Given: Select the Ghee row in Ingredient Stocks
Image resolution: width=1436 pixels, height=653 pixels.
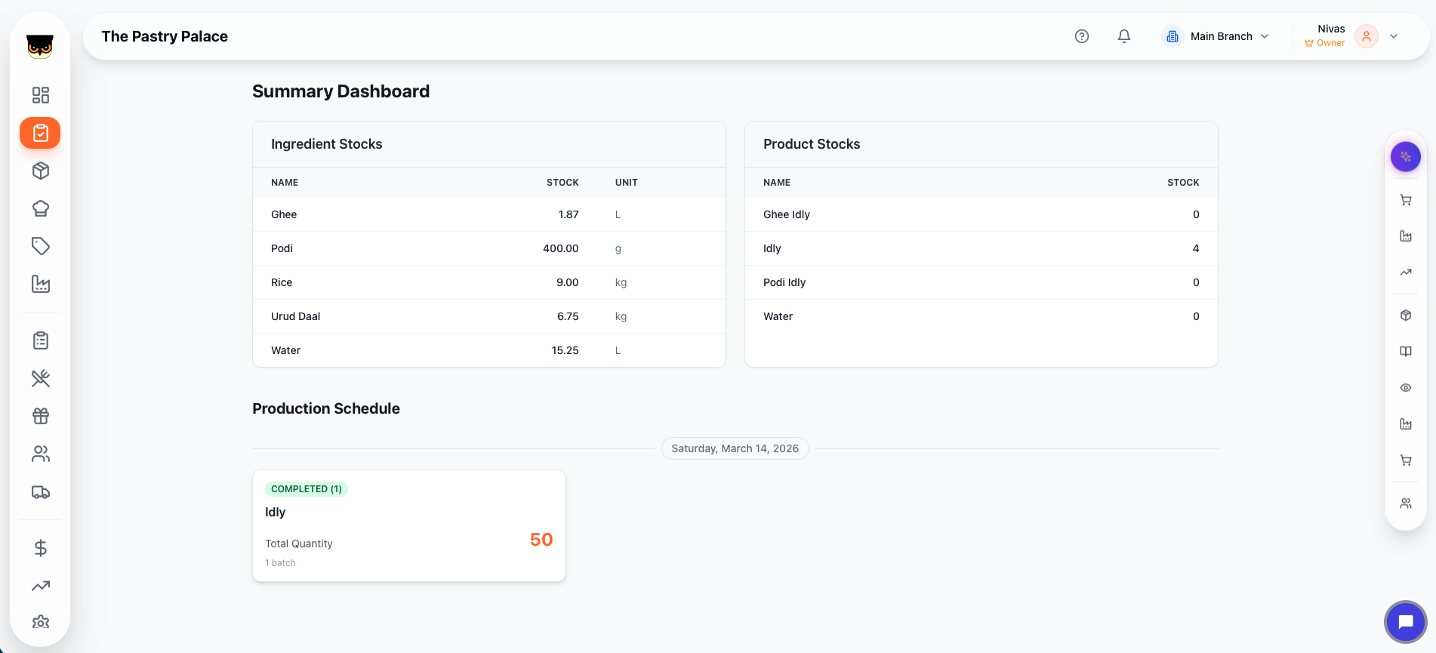Looking at the screenshot, I should click(x=488, y=214).
